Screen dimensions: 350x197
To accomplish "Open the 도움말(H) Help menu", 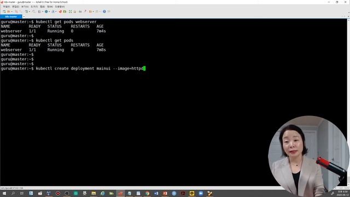I will [60, 7].
